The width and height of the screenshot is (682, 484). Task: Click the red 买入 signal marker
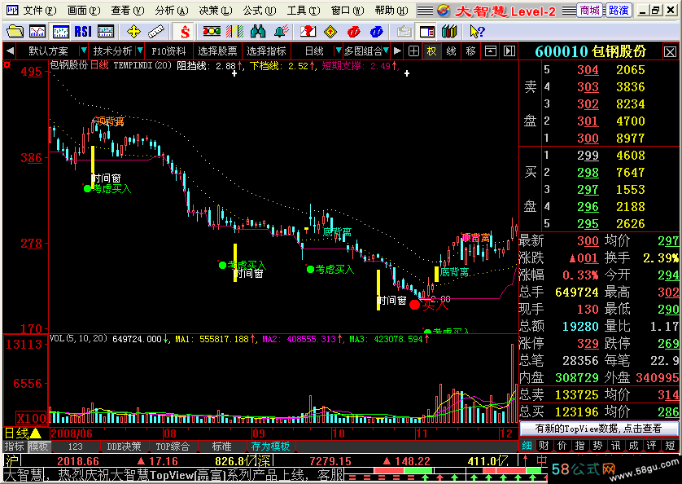(415, 305)
